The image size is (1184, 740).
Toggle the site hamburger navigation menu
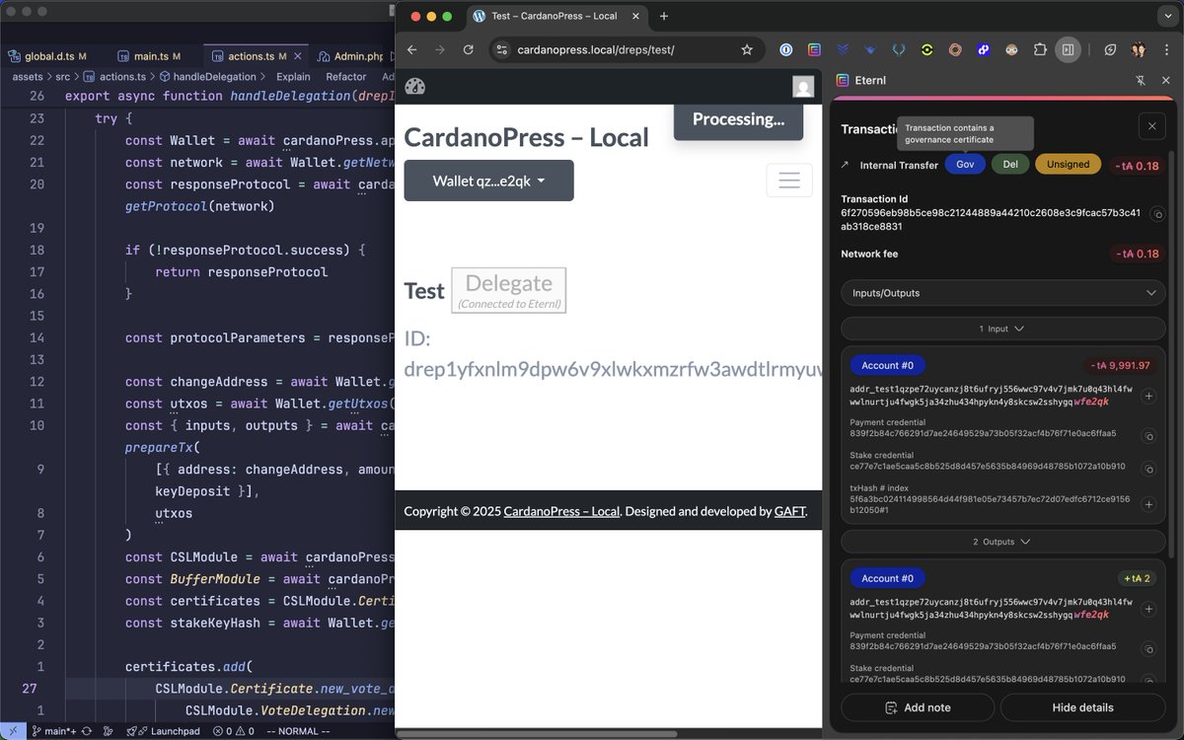click(x=789, y=181)
